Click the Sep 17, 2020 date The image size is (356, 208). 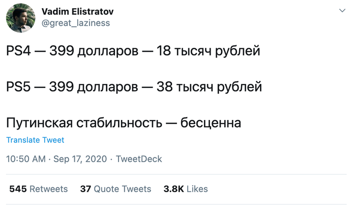80,159
